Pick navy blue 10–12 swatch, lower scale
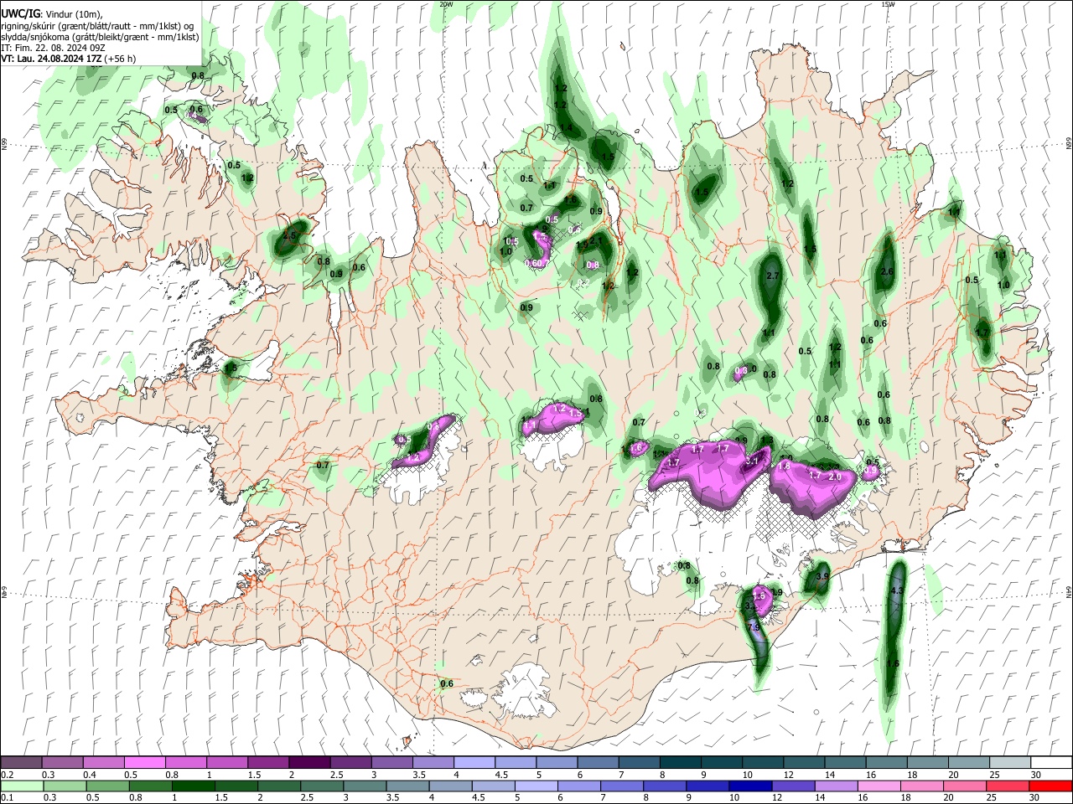The image size is (1073, 804). pos(750,786)
